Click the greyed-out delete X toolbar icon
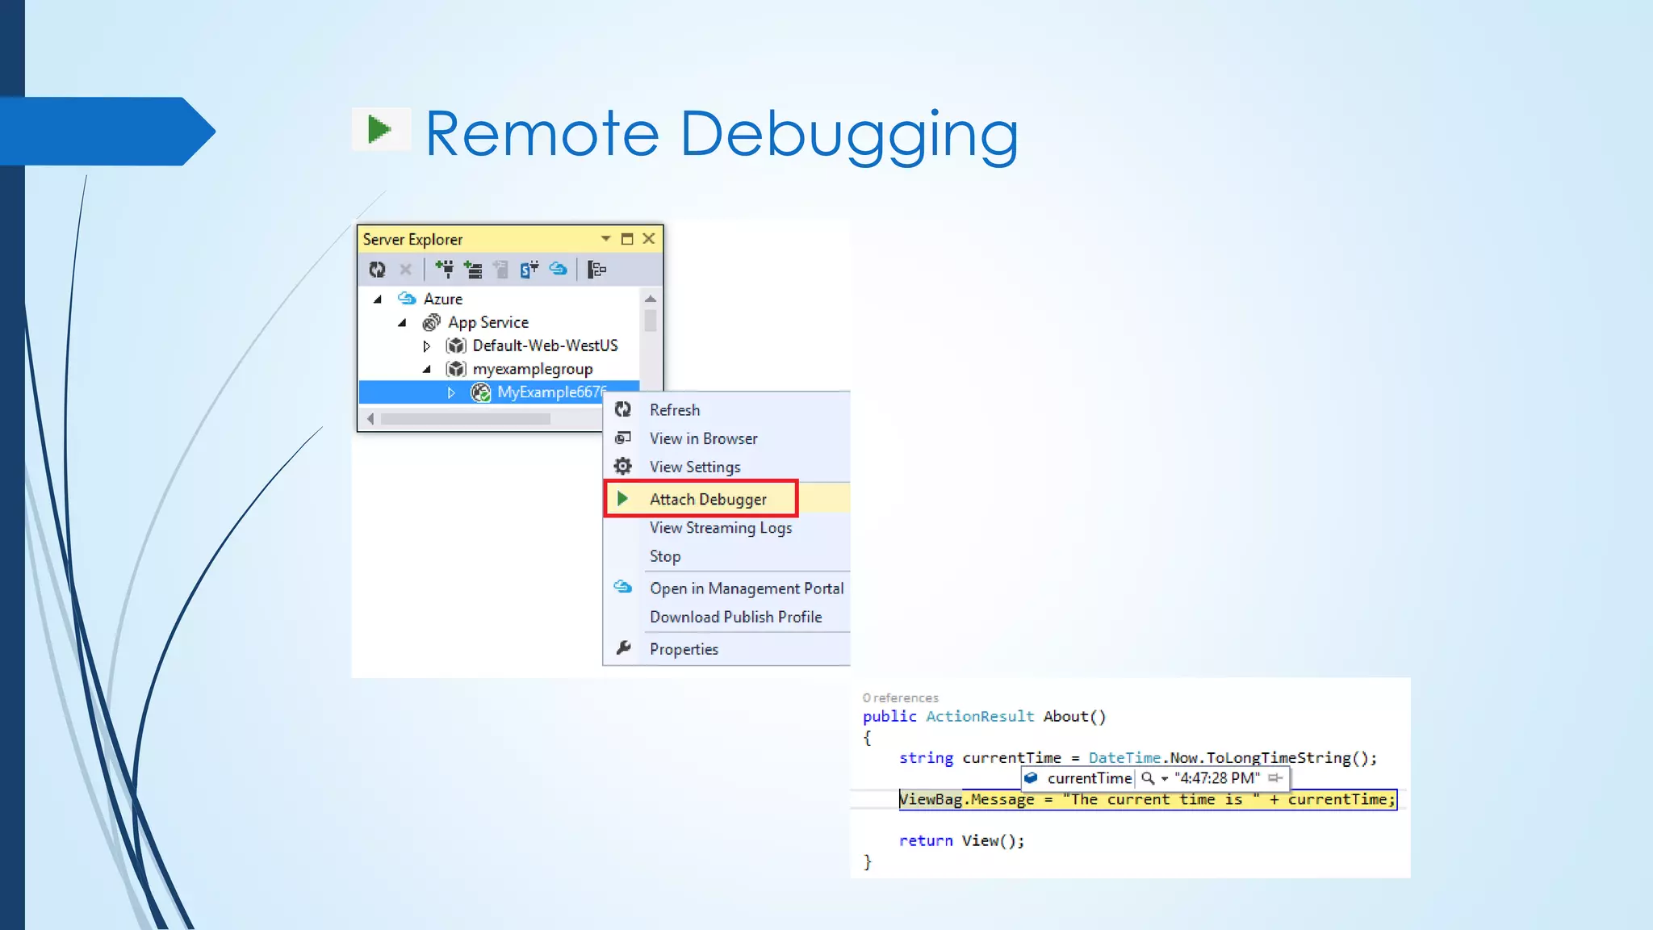1653x930 pixels. [406, 270]
